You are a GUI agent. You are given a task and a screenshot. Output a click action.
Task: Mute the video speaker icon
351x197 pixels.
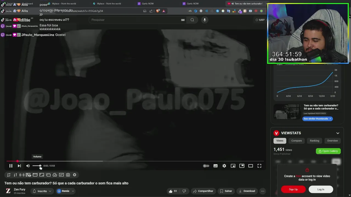point(28,166)
